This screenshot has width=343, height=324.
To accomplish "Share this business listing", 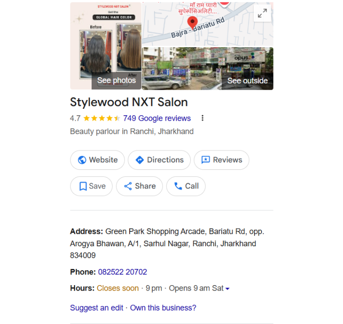I will tap(139, 186).
